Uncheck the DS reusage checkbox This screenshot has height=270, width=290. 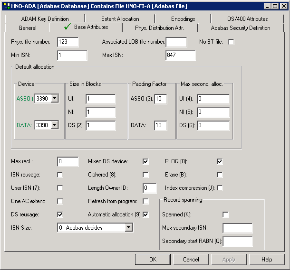(60, 214)
